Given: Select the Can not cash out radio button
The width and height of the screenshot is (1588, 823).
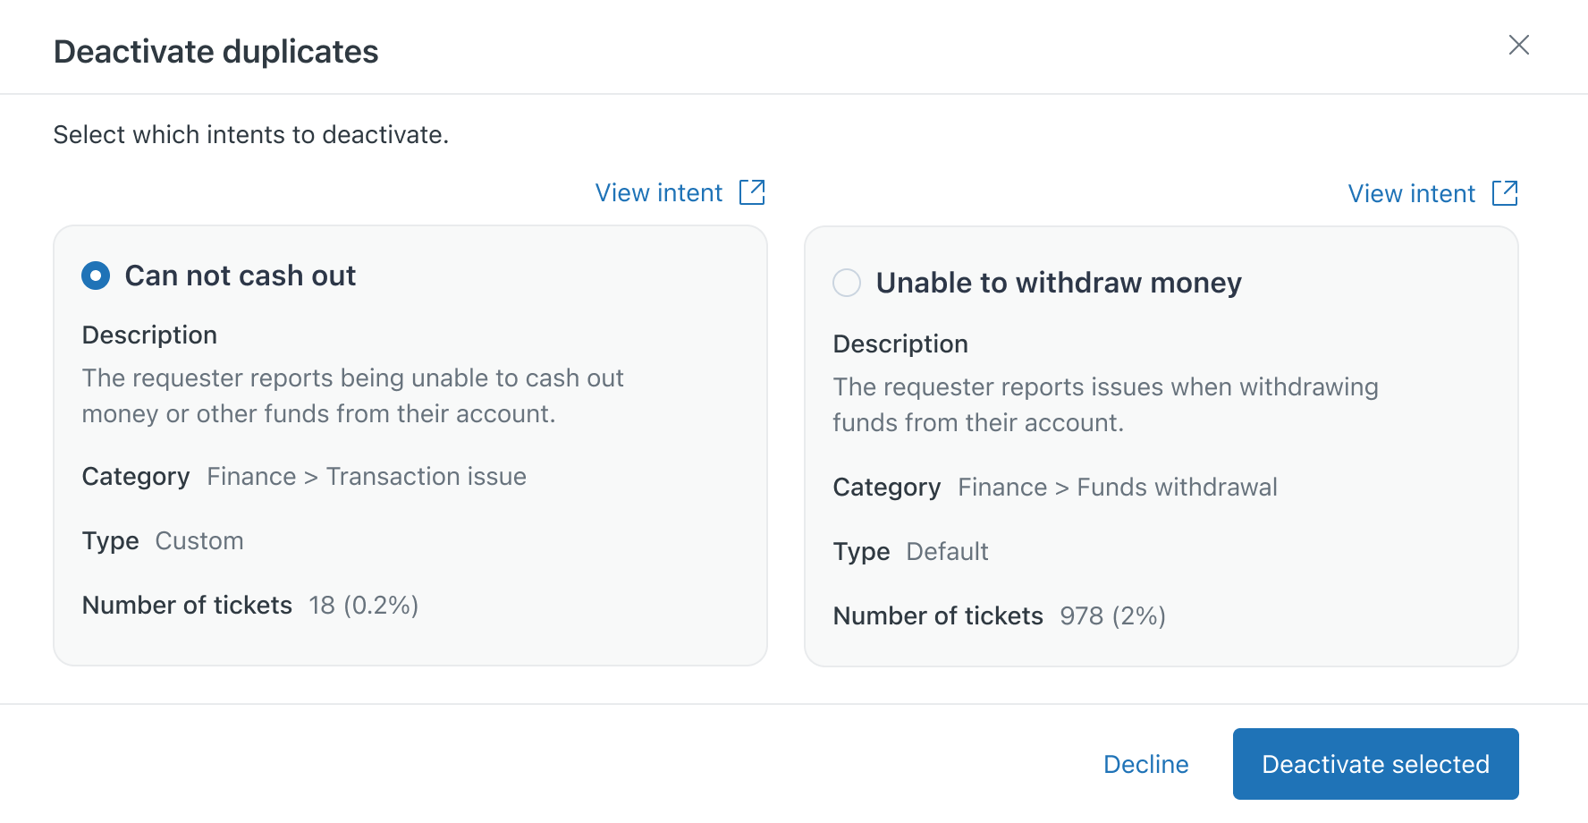Looking at the screenshot, I should click(x=96, y=276).
